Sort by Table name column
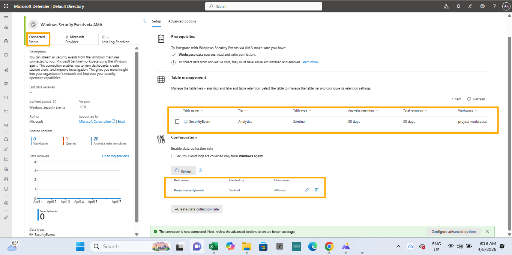This screenshot has width=512, height=255. (193, 110)
